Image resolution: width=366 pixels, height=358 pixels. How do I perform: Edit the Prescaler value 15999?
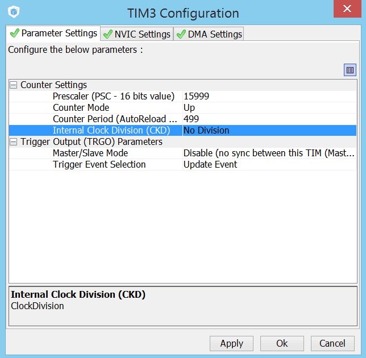[269, 97]
